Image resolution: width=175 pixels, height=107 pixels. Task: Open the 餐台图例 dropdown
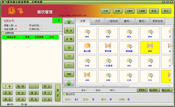click(155, 90)
